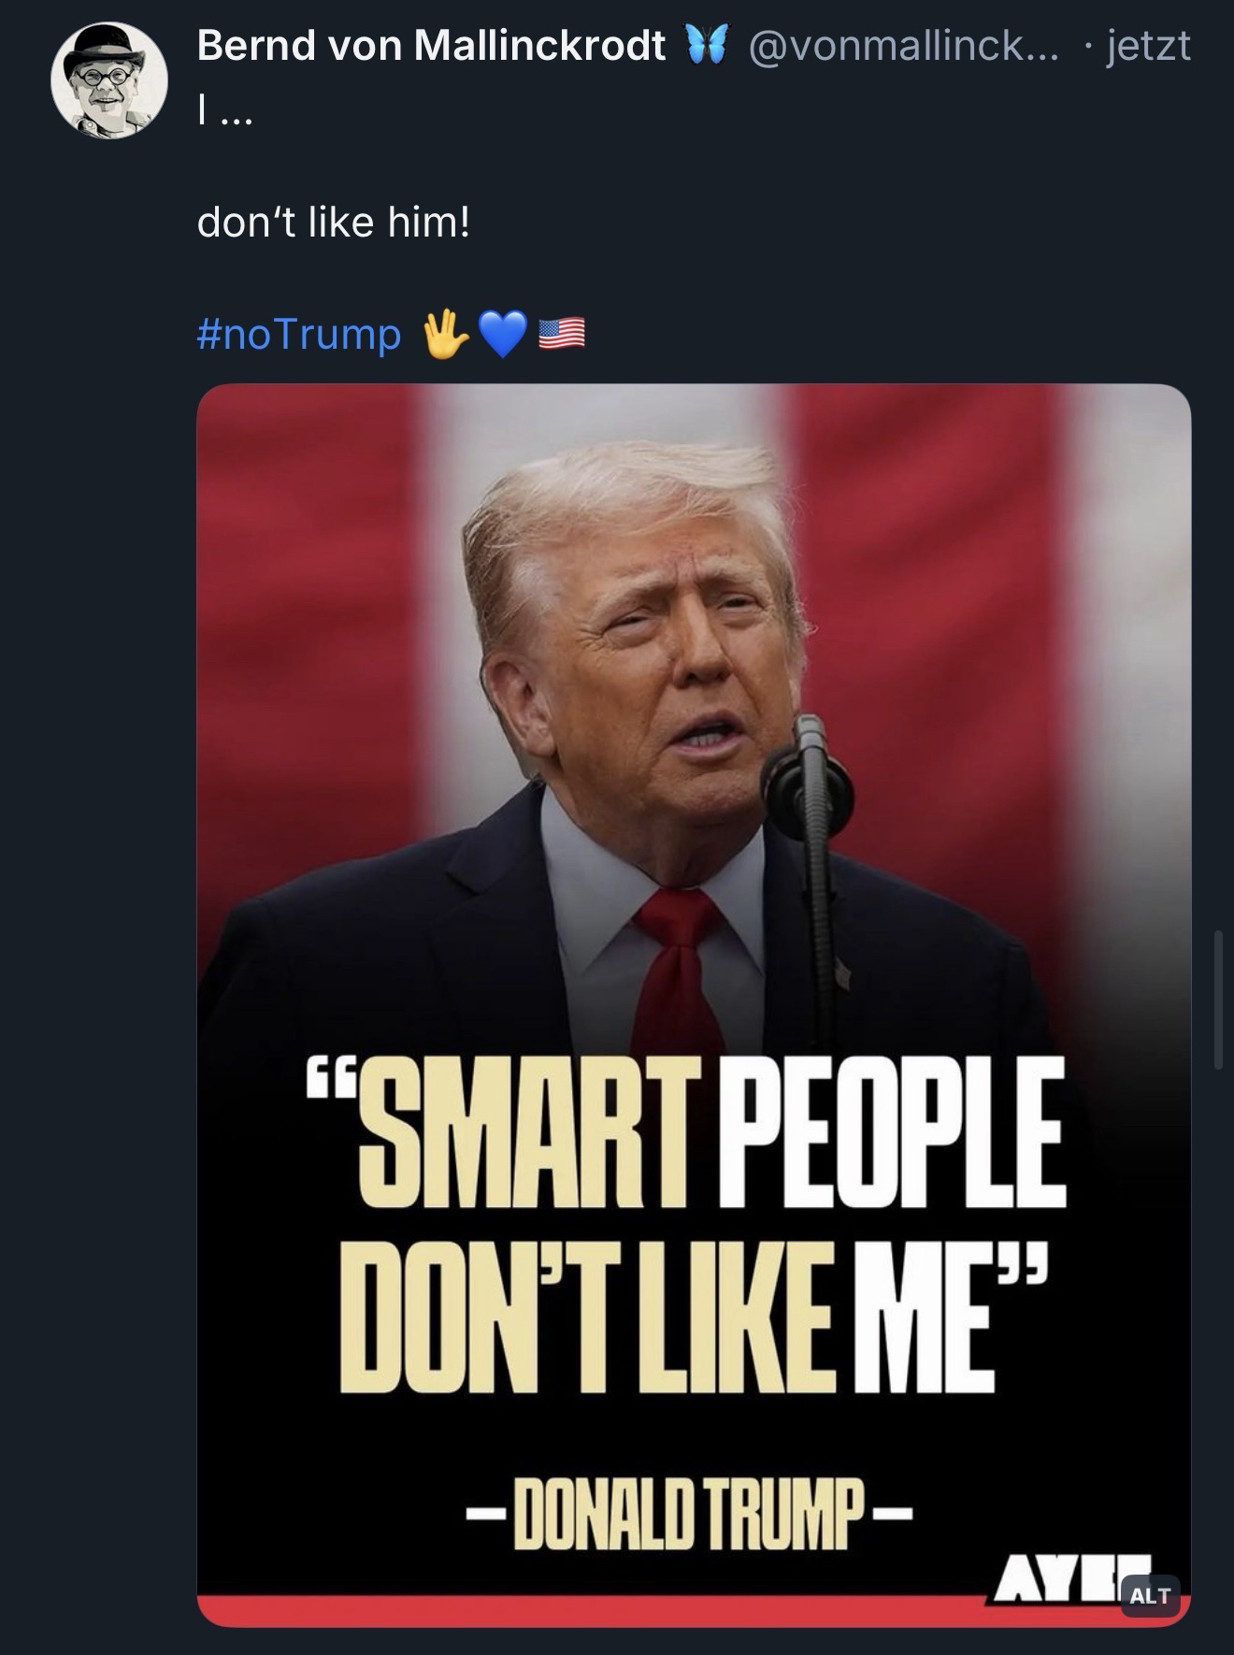Click the US flag emoji

(x=562, y=334)
